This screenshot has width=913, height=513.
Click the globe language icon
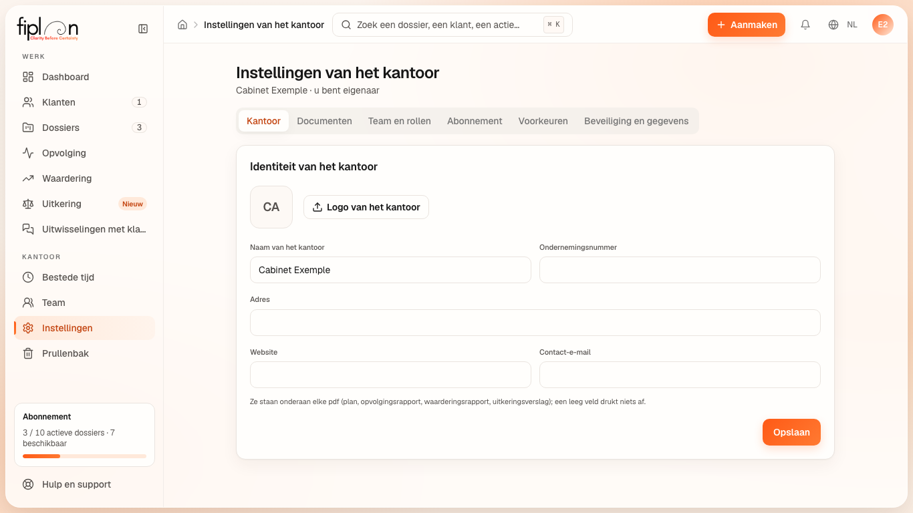[x=833, y=25]
